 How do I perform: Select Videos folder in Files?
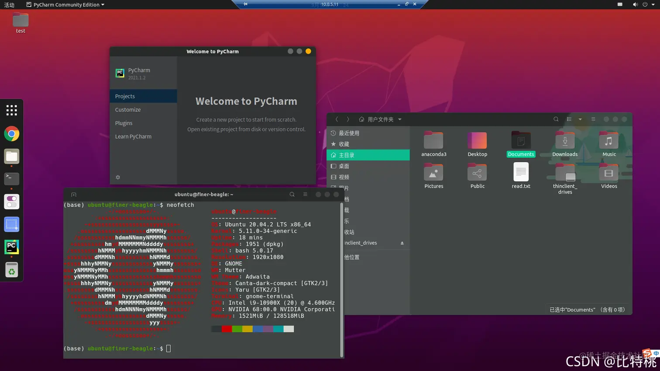(x=609, y=176)
